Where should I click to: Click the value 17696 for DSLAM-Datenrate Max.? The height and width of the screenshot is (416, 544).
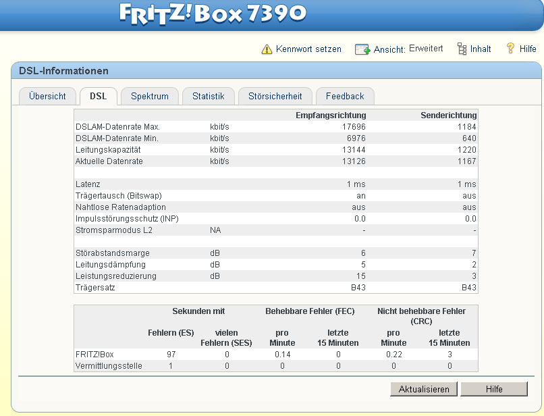[x=354, y=127]
